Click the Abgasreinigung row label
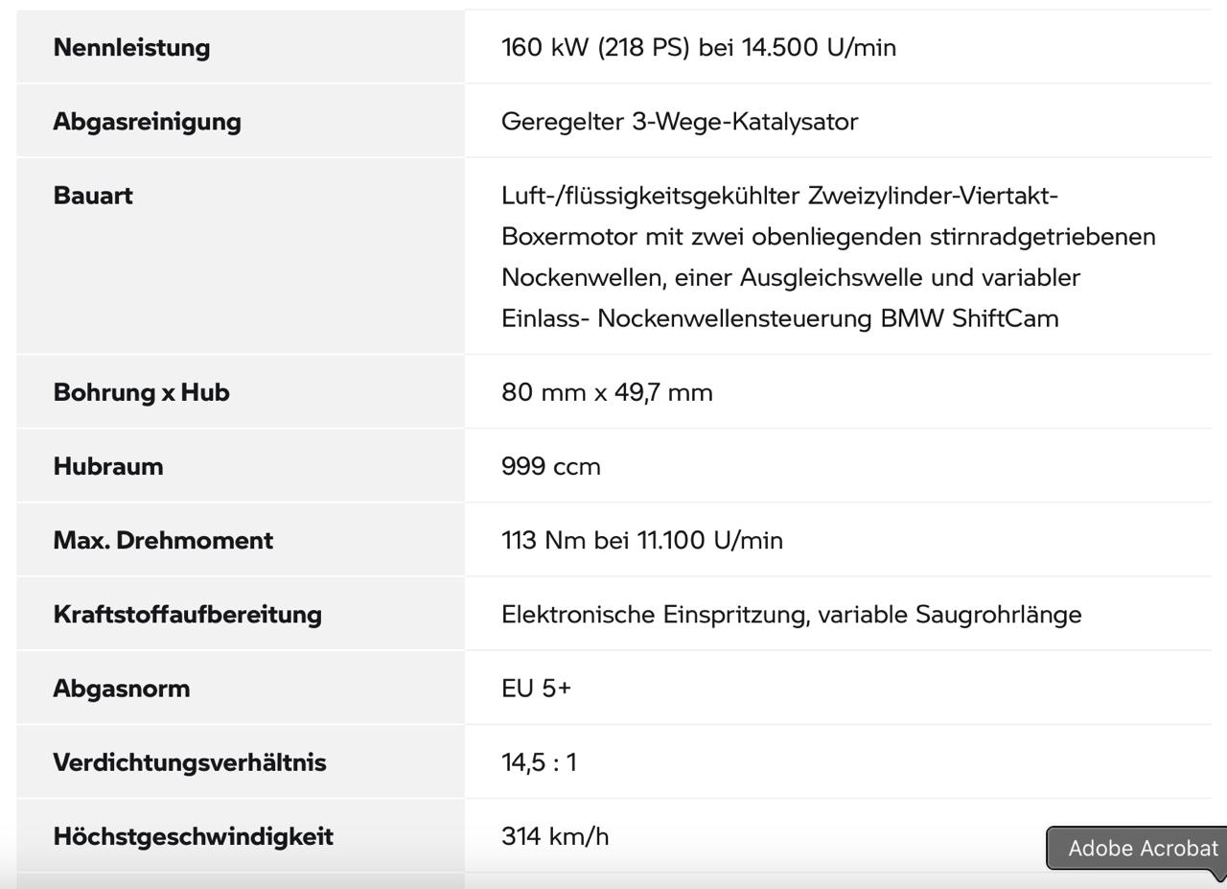 click(x=147, y=122)
